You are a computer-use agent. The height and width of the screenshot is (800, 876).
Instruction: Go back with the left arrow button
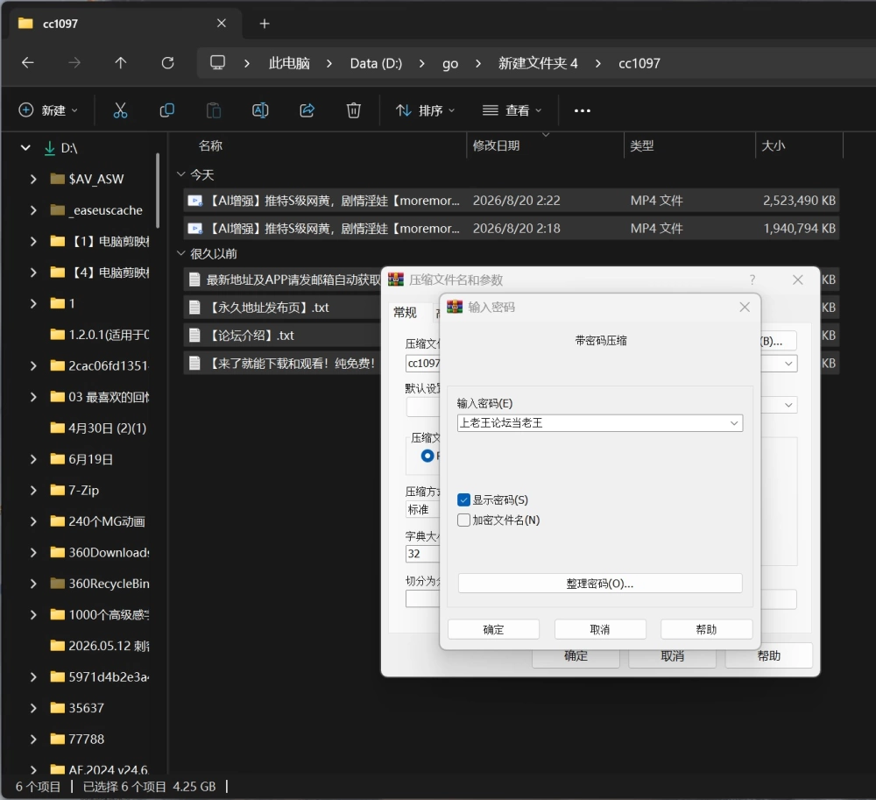[27, 63]
